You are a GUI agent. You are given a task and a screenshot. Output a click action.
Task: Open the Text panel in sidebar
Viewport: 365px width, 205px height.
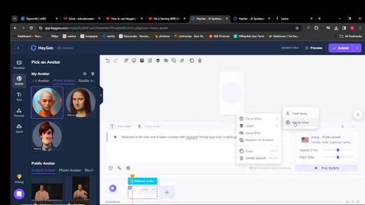click(x=19, y=96)
